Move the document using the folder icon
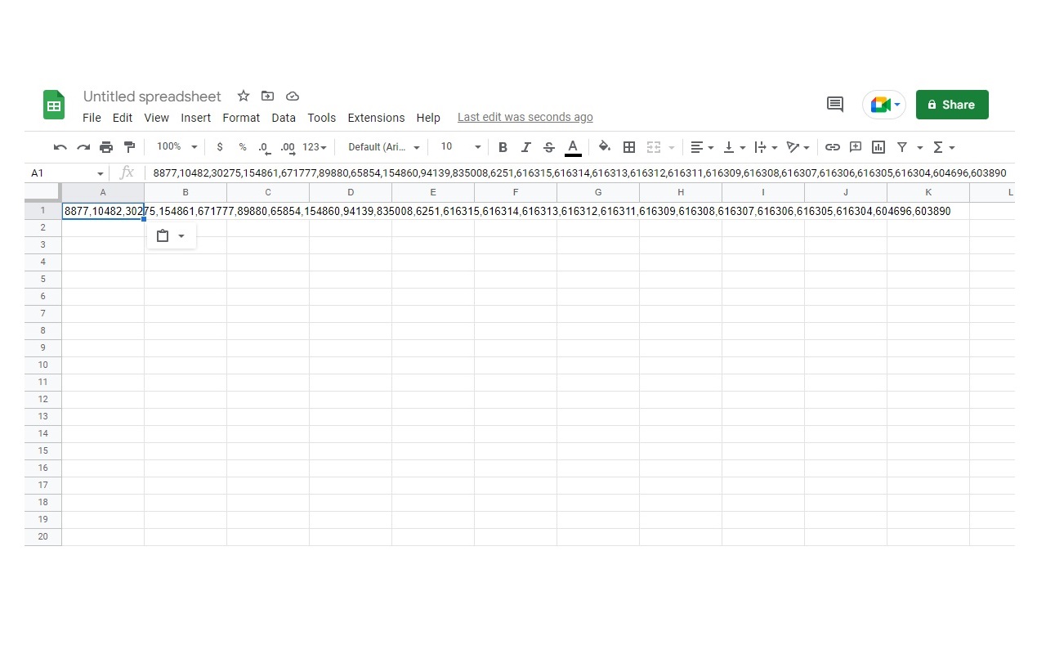Screen dimensions: 1046x654 pyautogui.click(x=267, y=96)
